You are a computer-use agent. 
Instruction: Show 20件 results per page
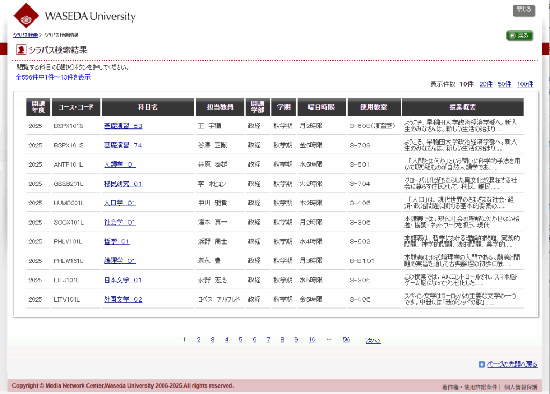click(x=485, y=84)
